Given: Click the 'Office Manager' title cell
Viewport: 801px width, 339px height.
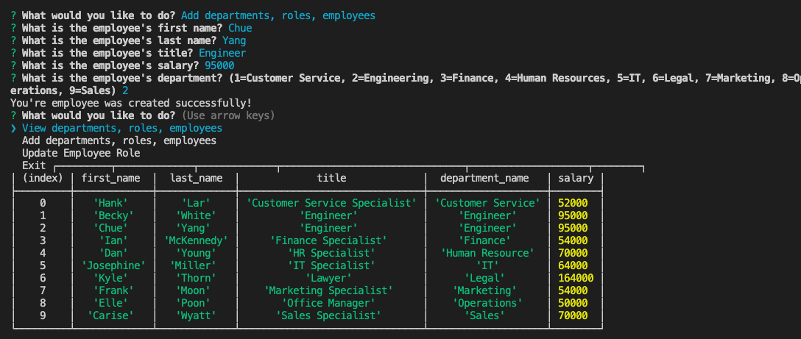Looking at the screenshot, I should click(328, 303).
